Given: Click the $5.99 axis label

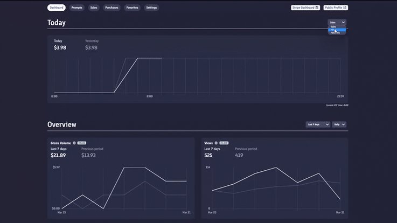Looking at the screenshot, I should [x=56, y=167].
